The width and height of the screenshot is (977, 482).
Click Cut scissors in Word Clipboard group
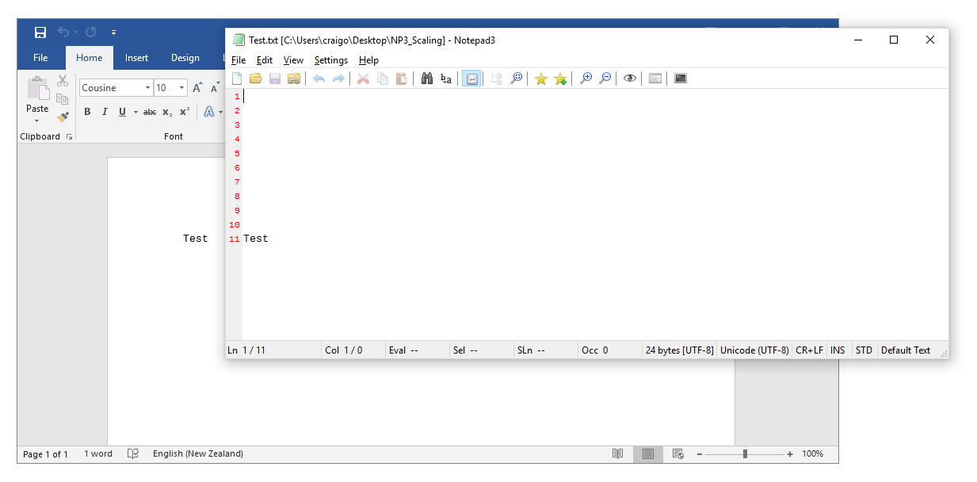[63, 81]
